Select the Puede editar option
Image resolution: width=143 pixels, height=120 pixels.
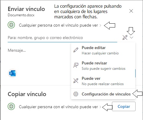click(x=103, y=50)
